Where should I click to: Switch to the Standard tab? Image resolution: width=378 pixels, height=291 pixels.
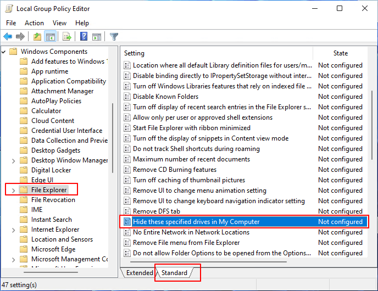[x=174, y=273]
